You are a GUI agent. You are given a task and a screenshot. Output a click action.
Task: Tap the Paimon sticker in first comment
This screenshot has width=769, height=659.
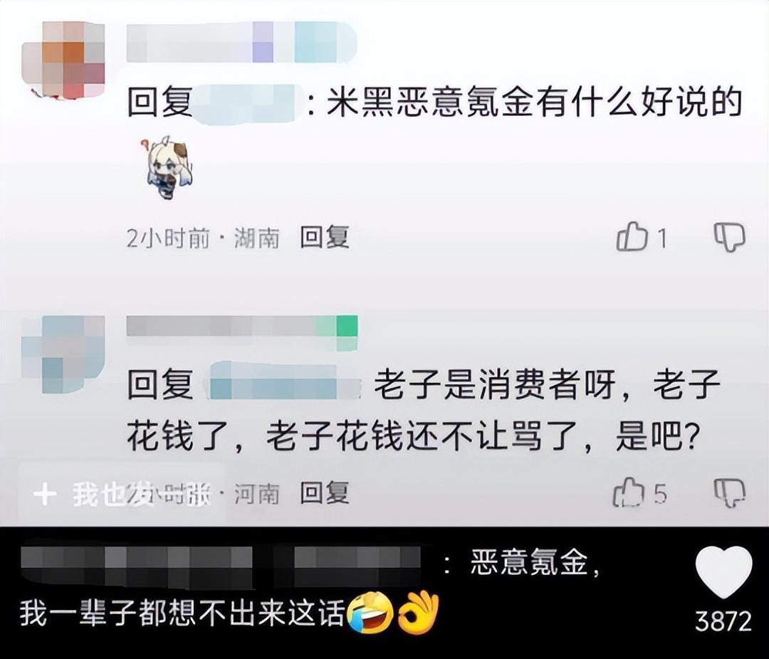pos(168,167)
